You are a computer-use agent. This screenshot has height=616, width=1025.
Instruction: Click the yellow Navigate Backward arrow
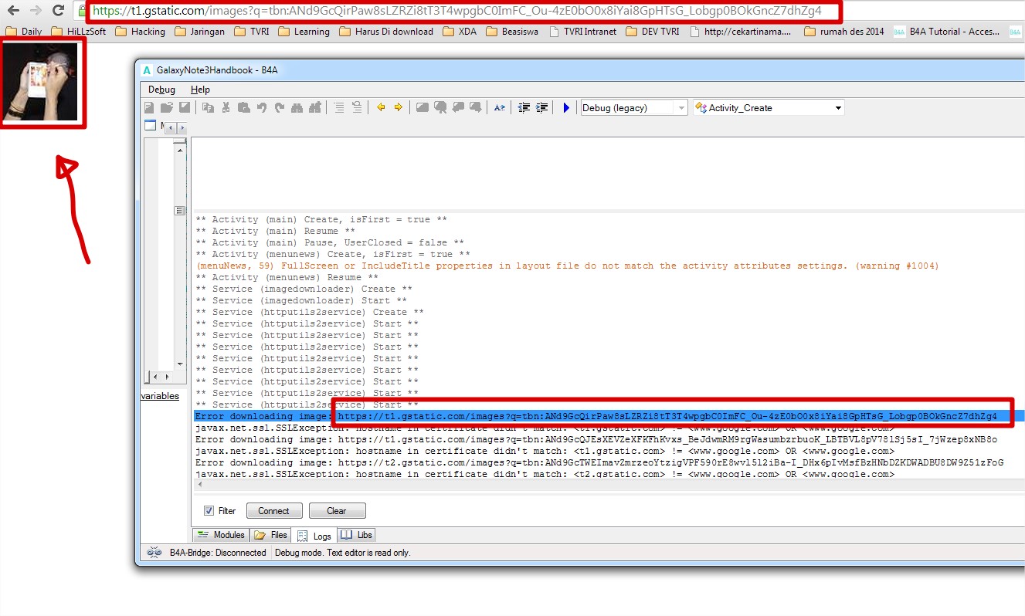381,108
